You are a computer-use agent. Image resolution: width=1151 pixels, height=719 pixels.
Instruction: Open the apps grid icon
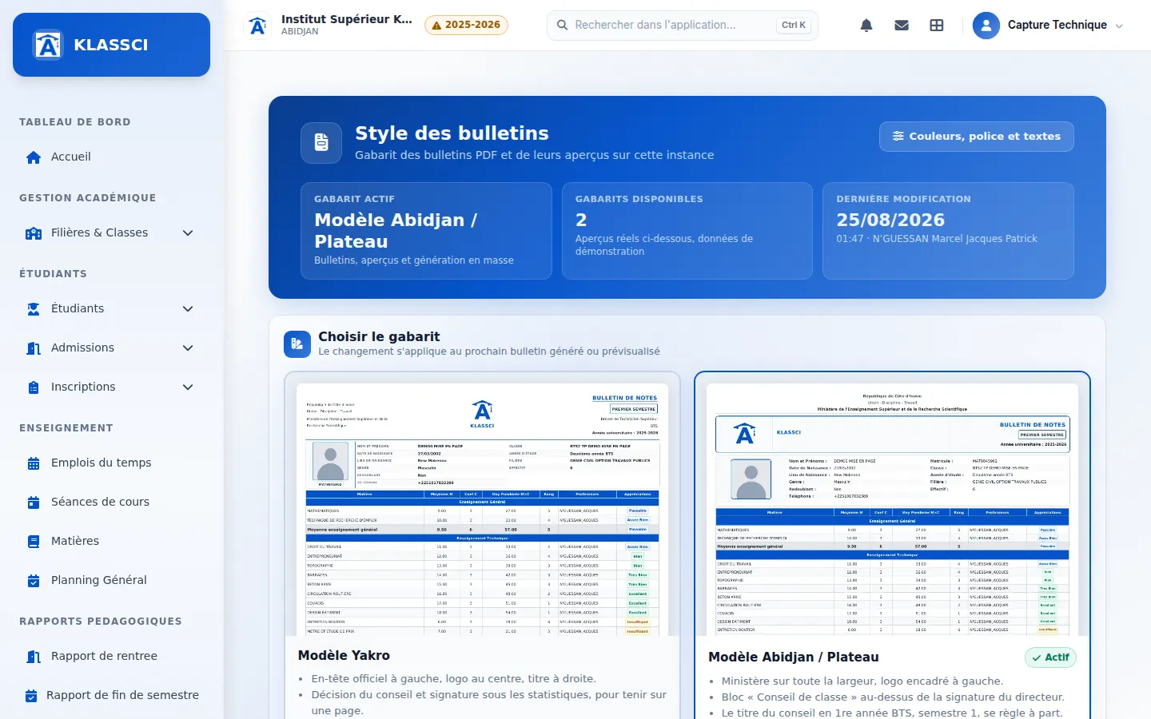[937, 26]
